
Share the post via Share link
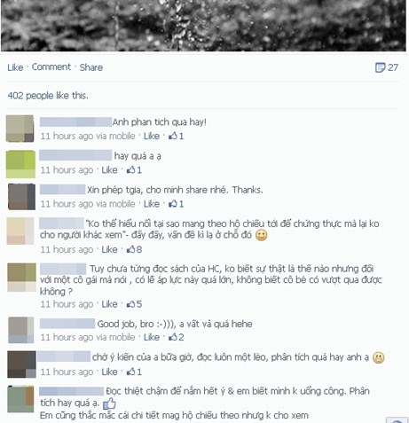(x=91, y=67)
